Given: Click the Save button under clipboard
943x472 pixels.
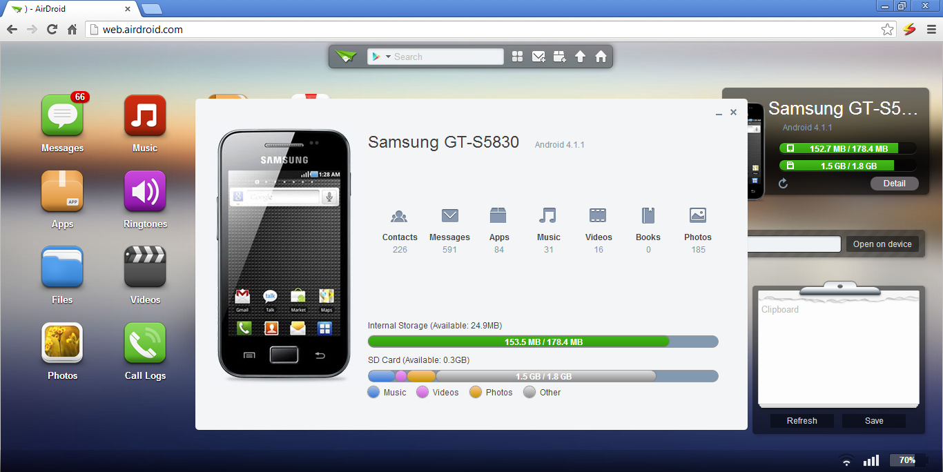Looking at the screenshot, I should [874, 421].
